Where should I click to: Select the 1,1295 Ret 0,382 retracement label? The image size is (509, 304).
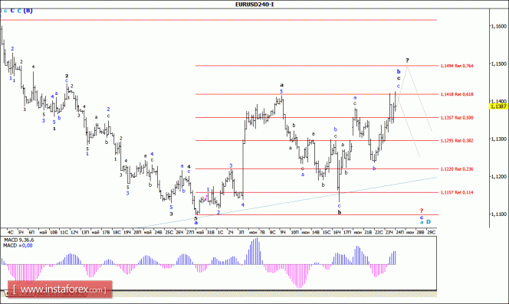[x=457, y=141]
